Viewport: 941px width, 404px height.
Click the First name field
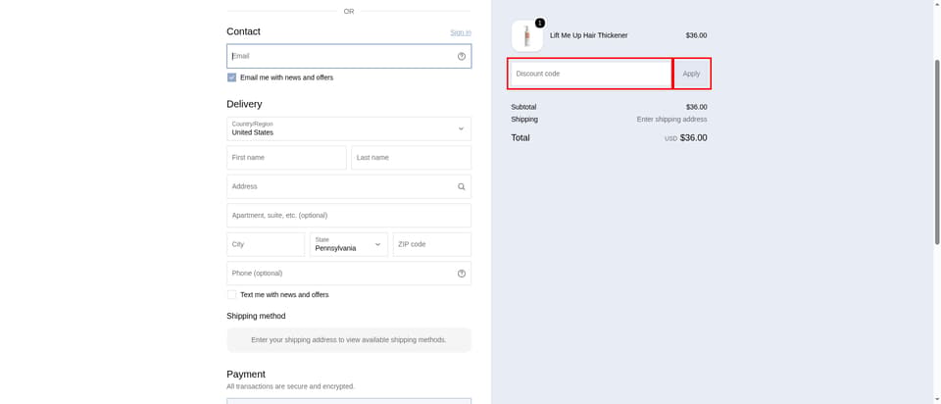point(286,158)
